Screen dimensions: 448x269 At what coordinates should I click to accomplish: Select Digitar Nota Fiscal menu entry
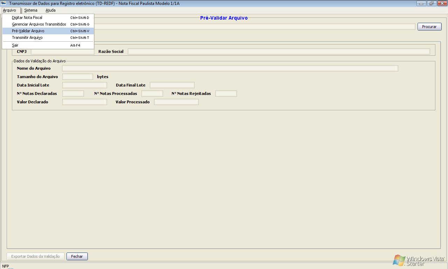(x=48, y=18)
